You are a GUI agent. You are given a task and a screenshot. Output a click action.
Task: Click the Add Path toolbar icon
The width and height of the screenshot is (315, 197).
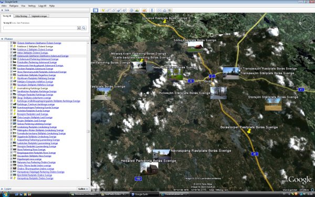[x=113, y=11]
